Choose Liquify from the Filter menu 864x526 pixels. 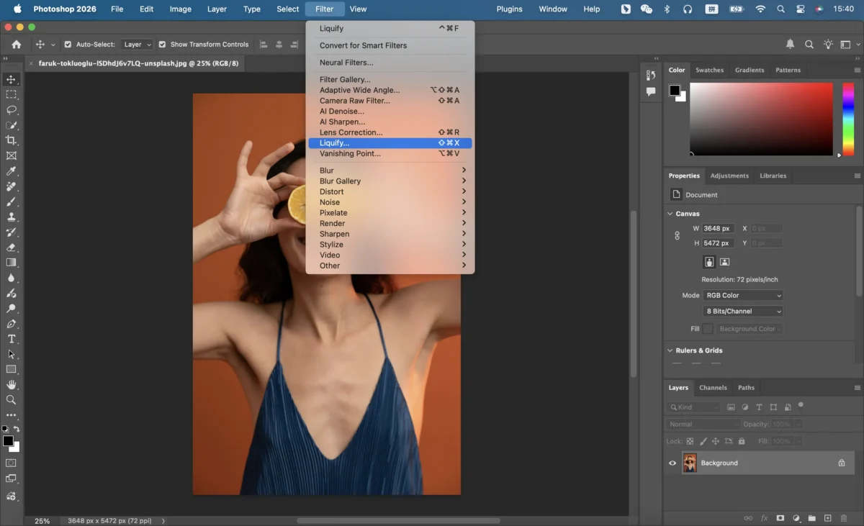pos(334,142)
